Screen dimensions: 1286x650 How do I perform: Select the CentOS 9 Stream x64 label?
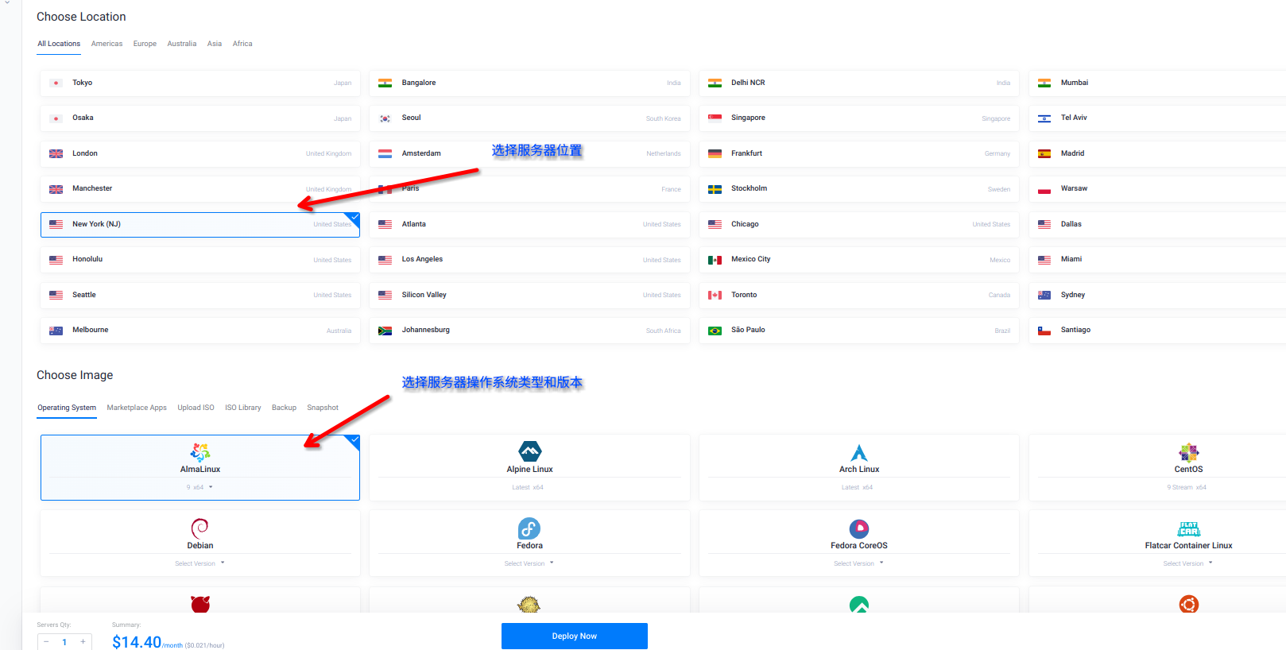click(1187, 487)
